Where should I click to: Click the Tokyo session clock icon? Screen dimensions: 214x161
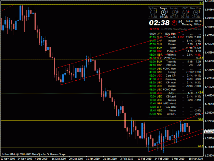(163, 13)
